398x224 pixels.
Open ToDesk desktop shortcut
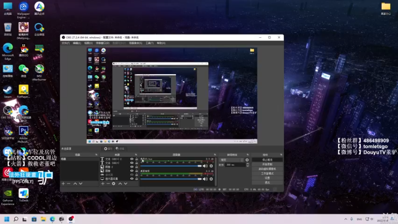pyautogui.click(x=23, y=195)
